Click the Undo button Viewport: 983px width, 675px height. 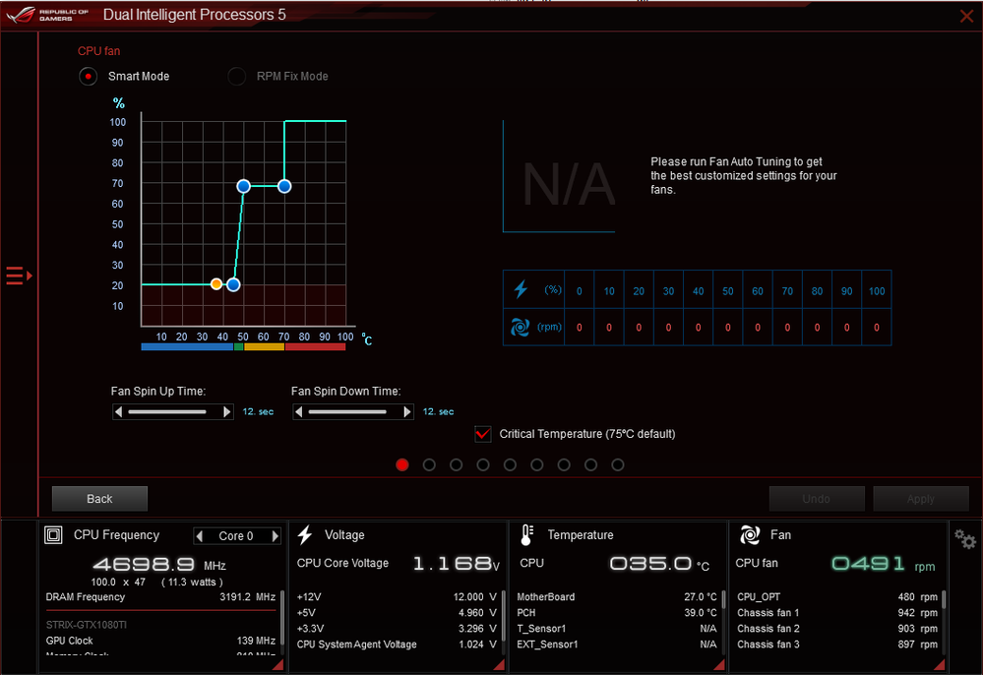(x=817, y=499)
